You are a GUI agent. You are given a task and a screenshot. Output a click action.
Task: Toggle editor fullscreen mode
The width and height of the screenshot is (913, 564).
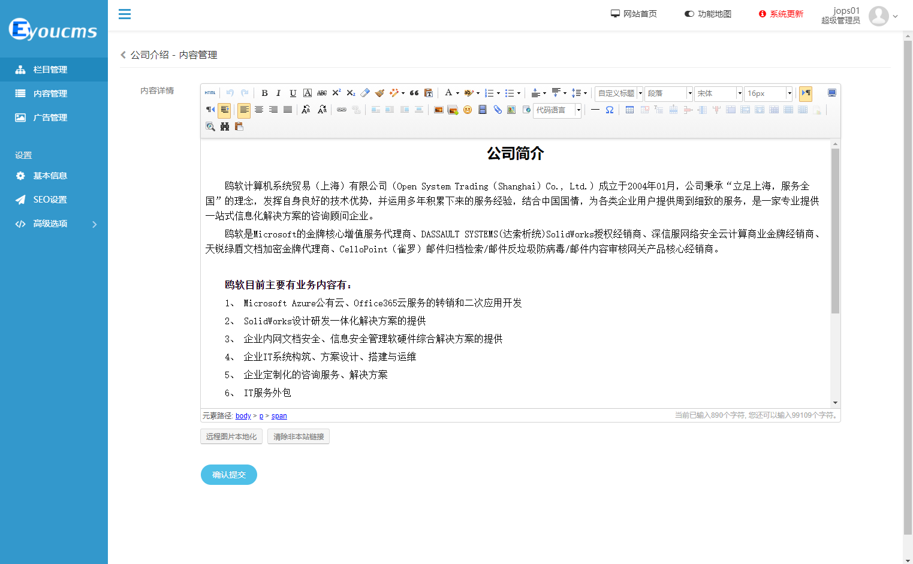pyautogui.click(x=832, y=93)
